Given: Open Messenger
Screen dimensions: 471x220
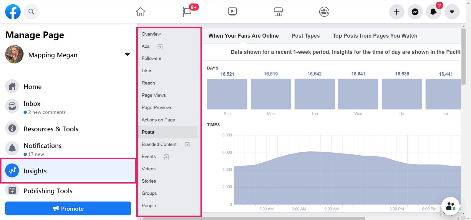Looking at the screenshot, I should click(415, 12).
